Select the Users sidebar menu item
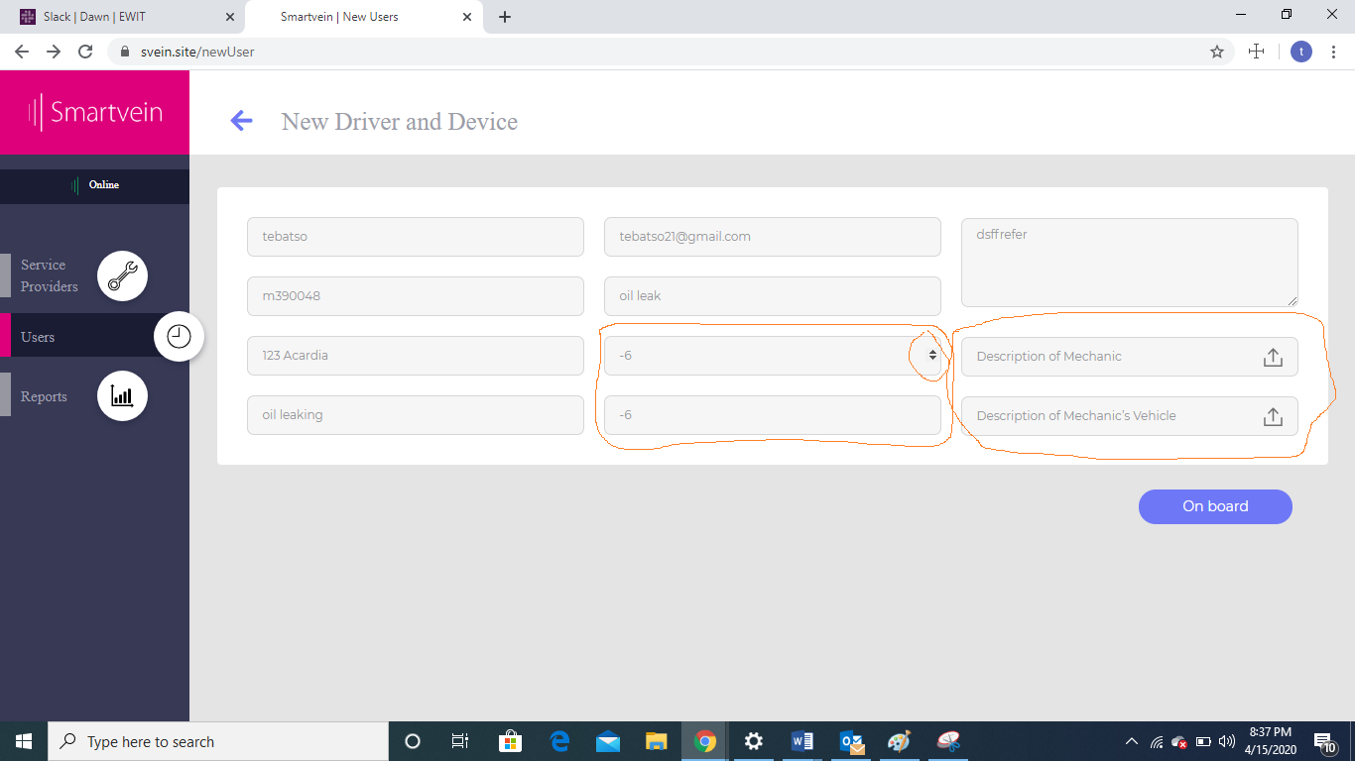Screen dimensions: 1355x761 [39, 337]
